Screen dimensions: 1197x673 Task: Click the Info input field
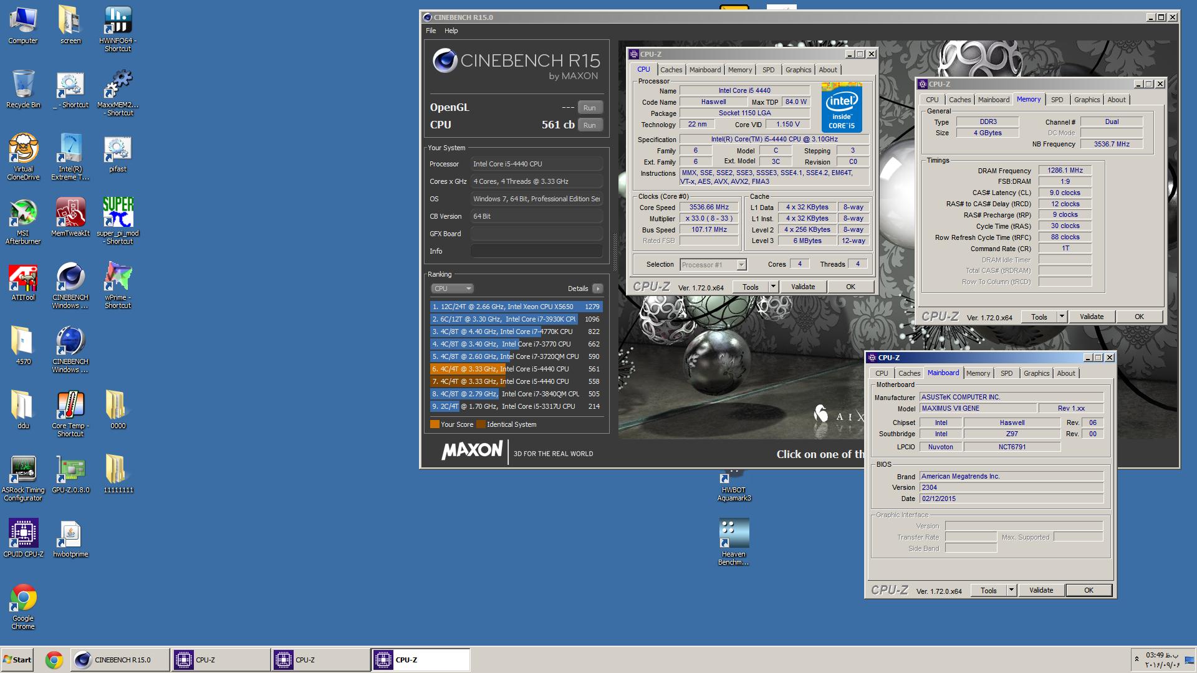pyautogui.click(x=536, y=251)
